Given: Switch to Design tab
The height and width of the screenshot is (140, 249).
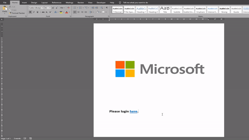Looking at the screenshot, I should click(x=34, y=2).
